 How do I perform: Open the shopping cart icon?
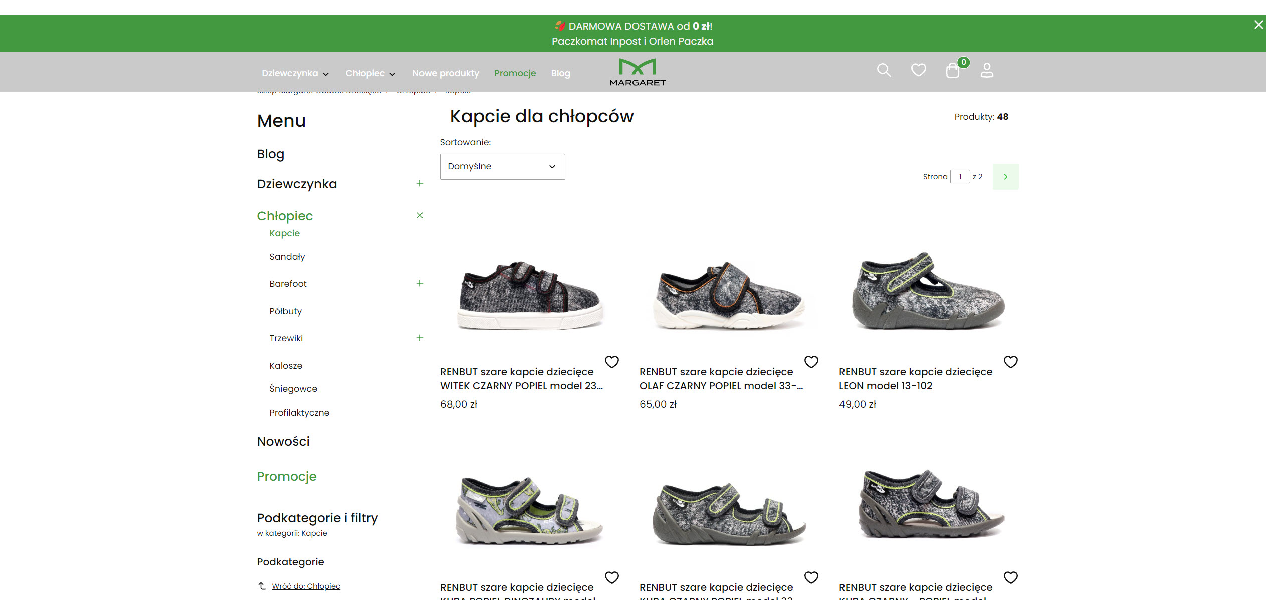click(952, 70)
